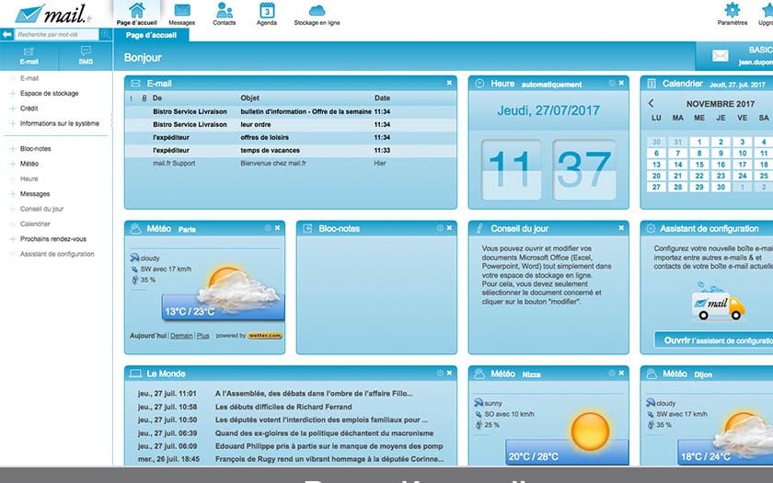Close the Heure widget
Image resolution: width=773 pixels, height=483 pixels.
pos(621,83)
